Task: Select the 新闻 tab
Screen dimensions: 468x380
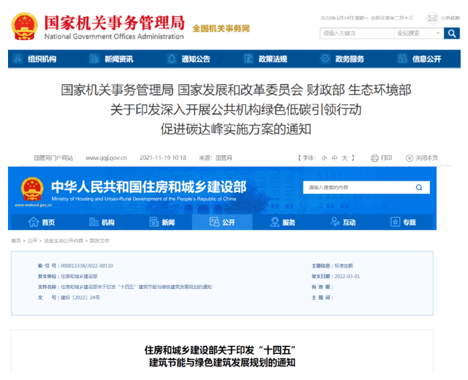Action: tap(162, 222)
